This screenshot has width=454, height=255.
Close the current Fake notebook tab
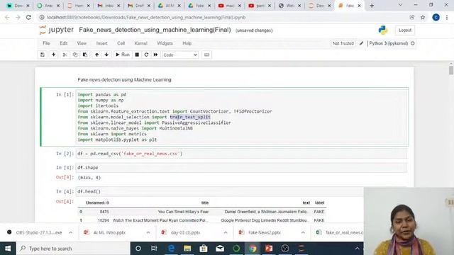coord(360,6)
